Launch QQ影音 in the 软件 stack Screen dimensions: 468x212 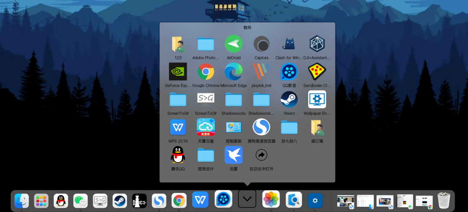(289, 71)
